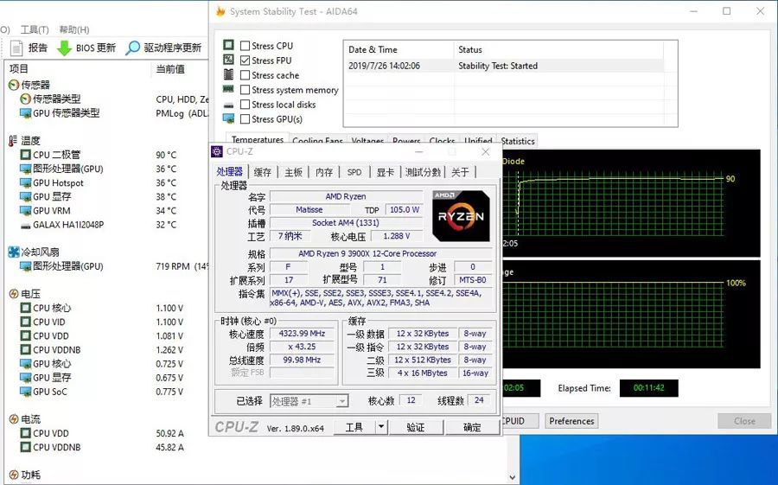Click the 功耗 power icon

[14, 475]
